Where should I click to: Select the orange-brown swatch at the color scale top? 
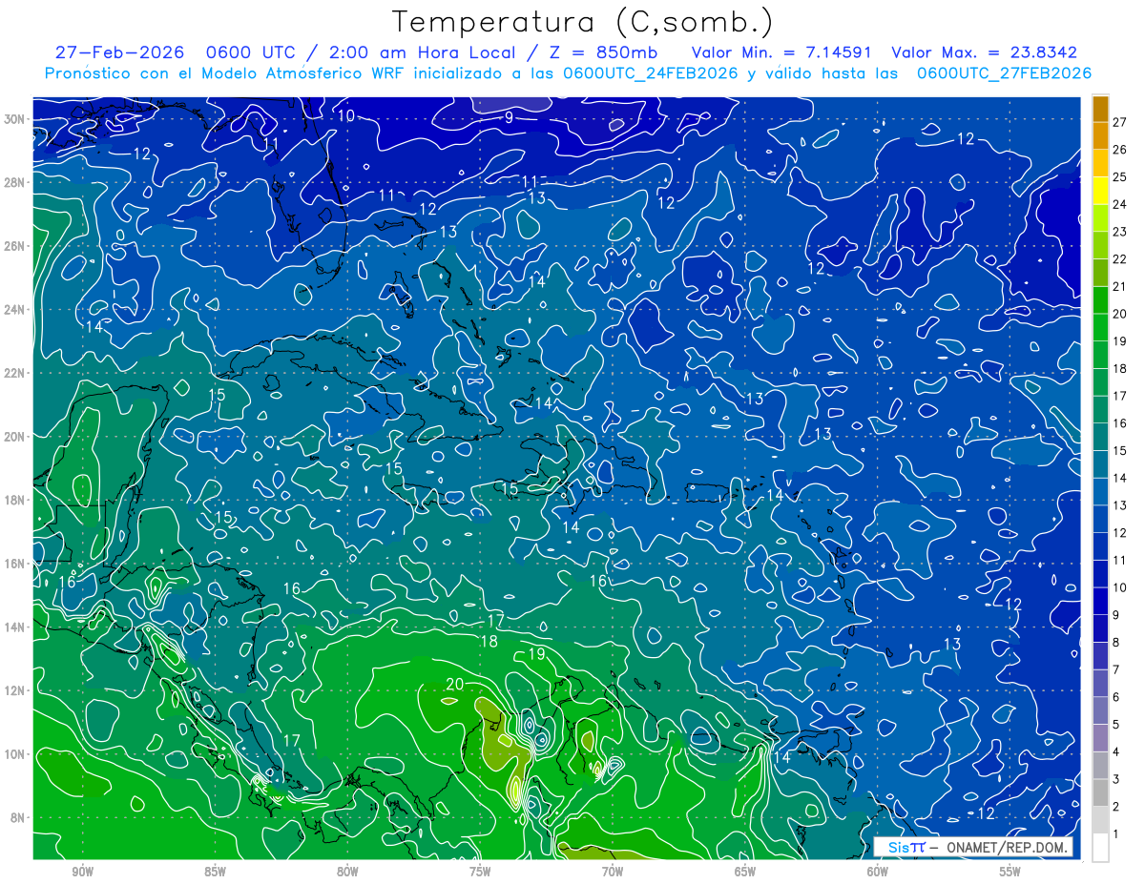[x=1100, y=109]
